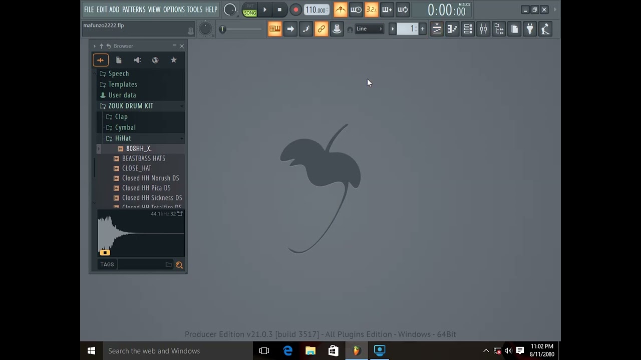
Task: Stop playback with the stop button
Action: 279,9
